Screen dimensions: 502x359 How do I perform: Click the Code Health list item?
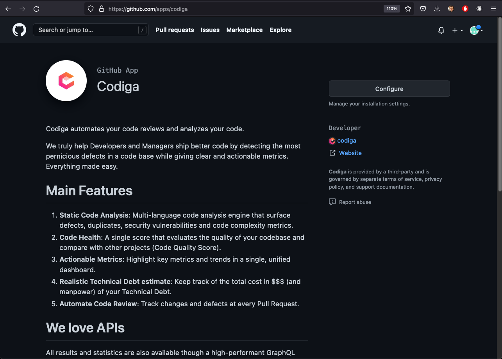coord(182,243)
